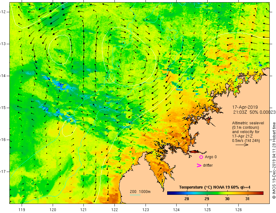This screenshot has width=276, height=213.
Task: Click the longitude label 126
Action: [238, 210]
